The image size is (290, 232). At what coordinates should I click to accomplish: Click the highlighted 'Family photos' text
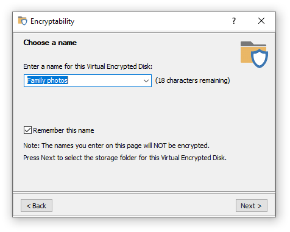pyautogui.click(x=48, y=80)
